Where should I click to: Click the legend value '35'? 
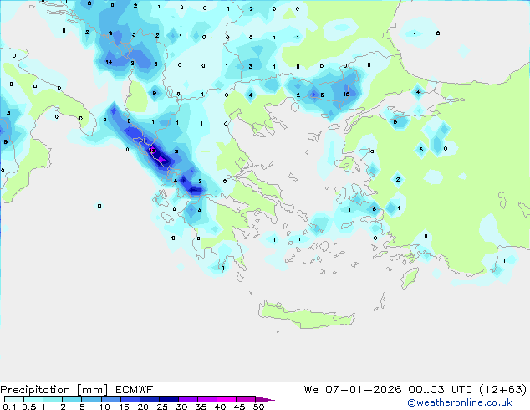(x=201, y=407)
